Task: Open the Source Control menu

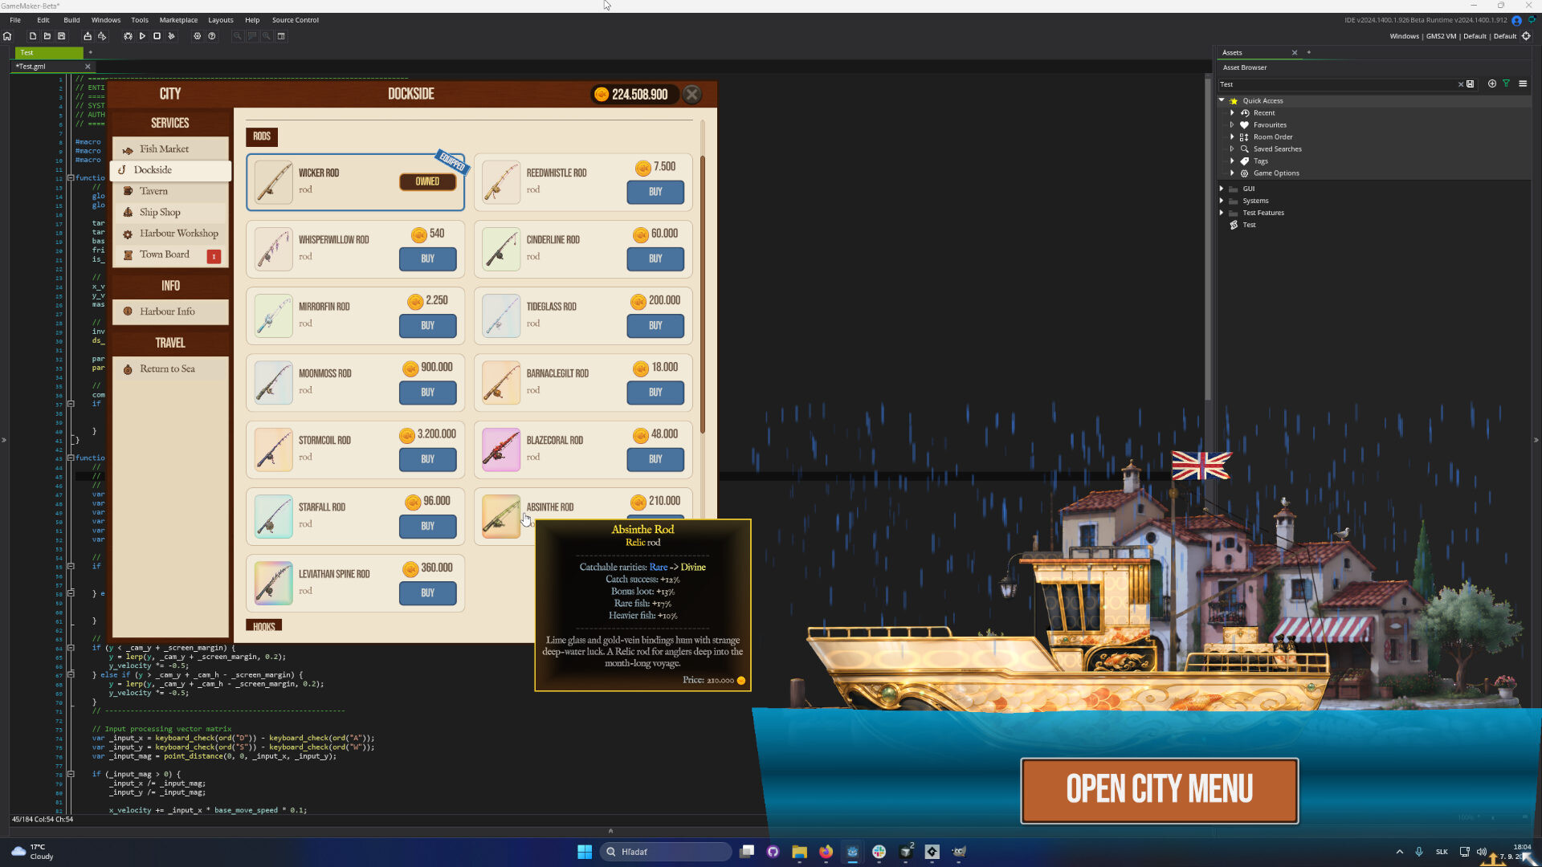Action: (296, 20)
